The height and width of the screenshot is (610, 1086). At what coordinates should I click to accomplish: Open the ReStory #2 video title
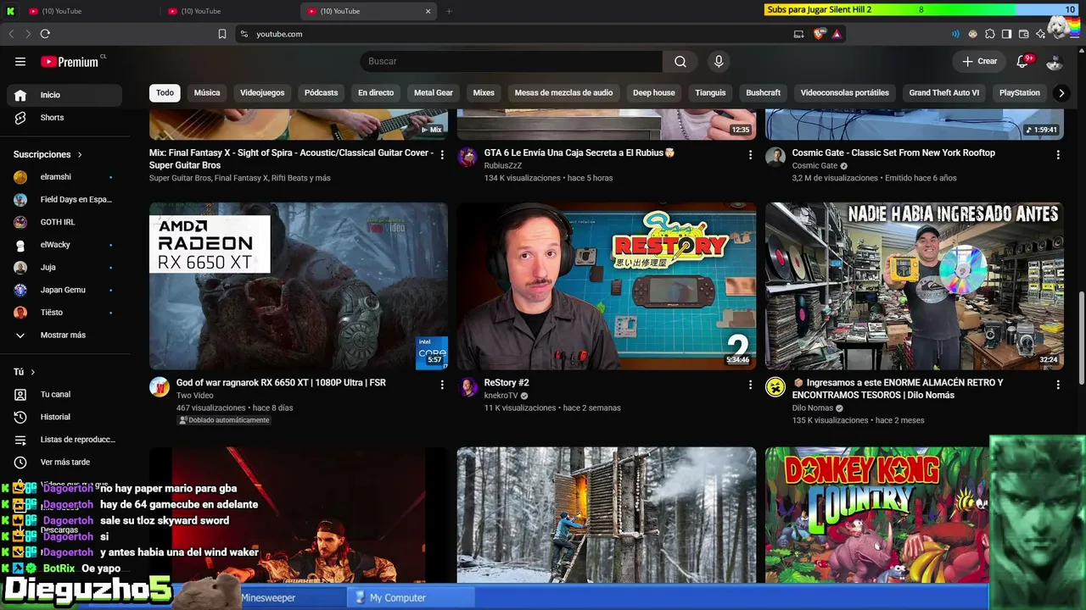point(507,383)
